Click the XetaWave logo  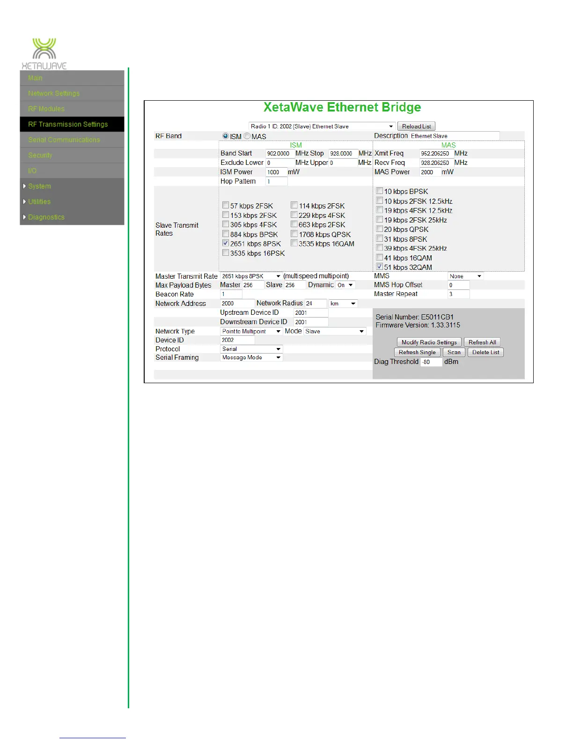pyautogui.click(x=44, y=53)
